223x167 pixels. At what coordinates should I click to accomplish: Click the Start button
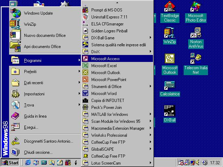(x=10, y=162)
